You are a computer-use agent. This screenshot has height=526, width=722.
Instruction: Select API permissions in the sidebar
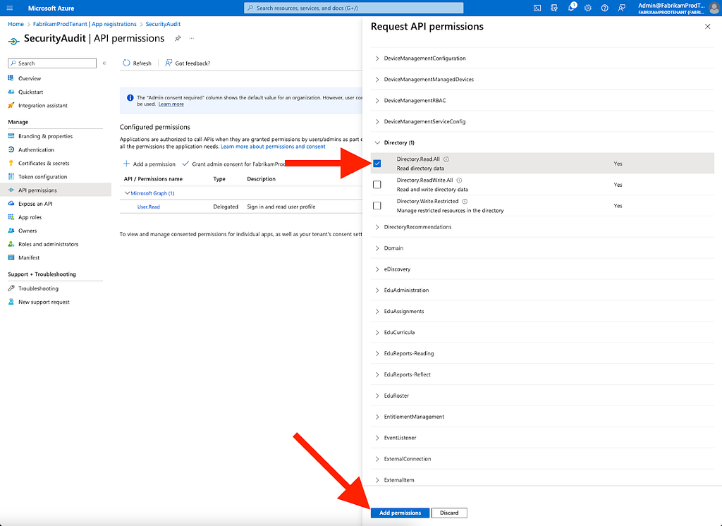coord(56,190)
